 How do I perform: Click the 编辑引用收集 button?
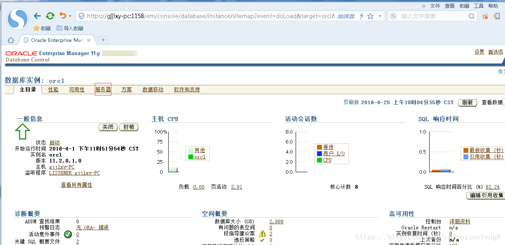tap(486, 196)
